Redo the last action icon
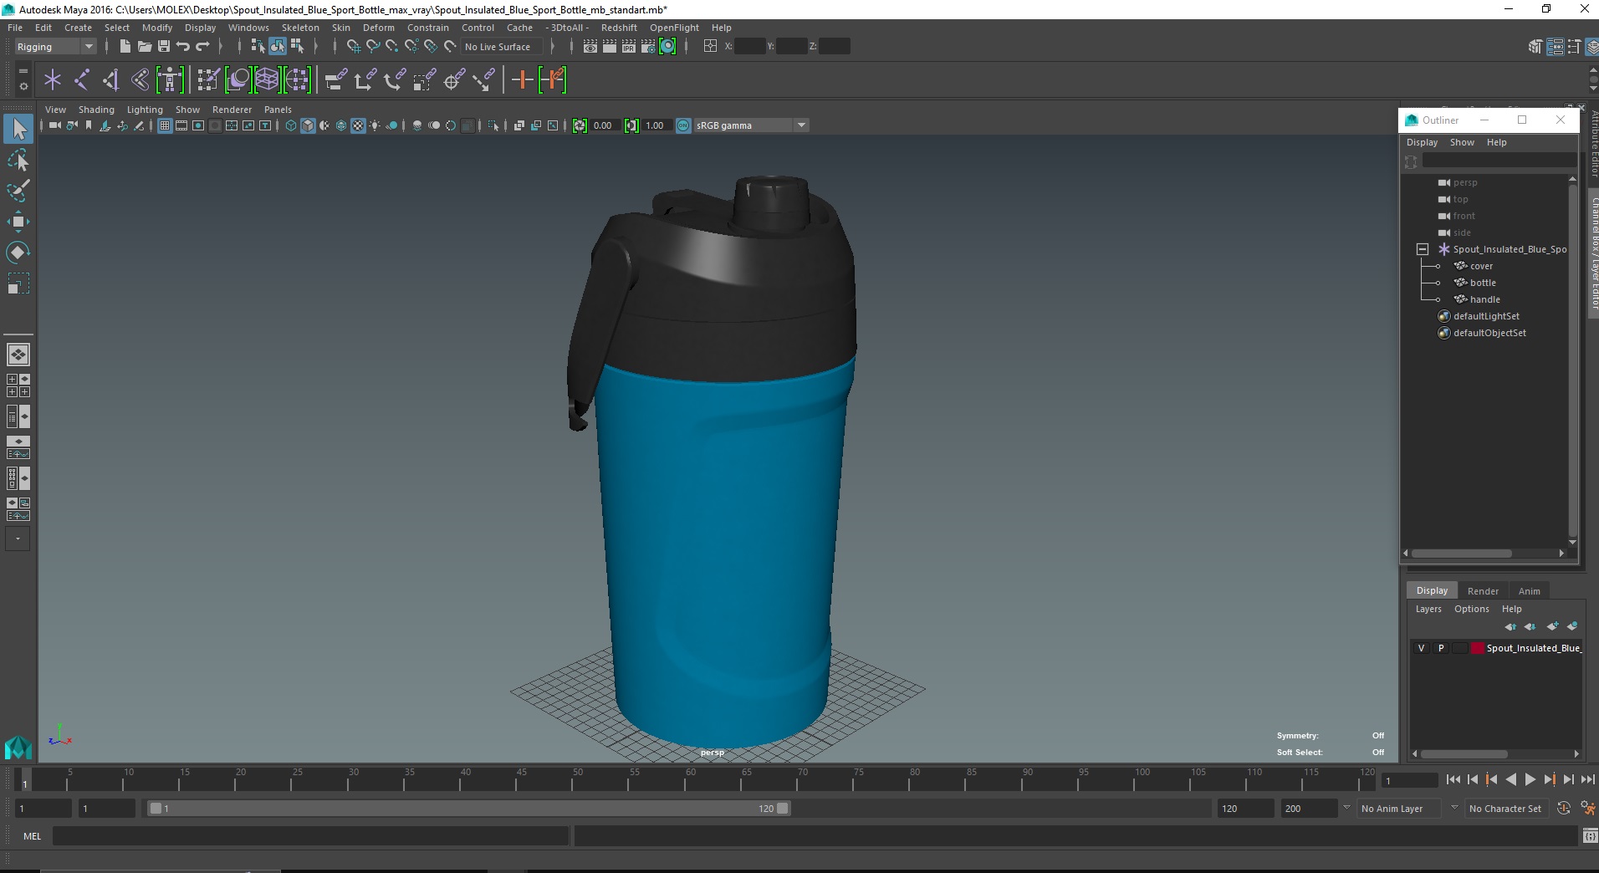This screenshot has height=873, width=1599. [x=202, y=47]
